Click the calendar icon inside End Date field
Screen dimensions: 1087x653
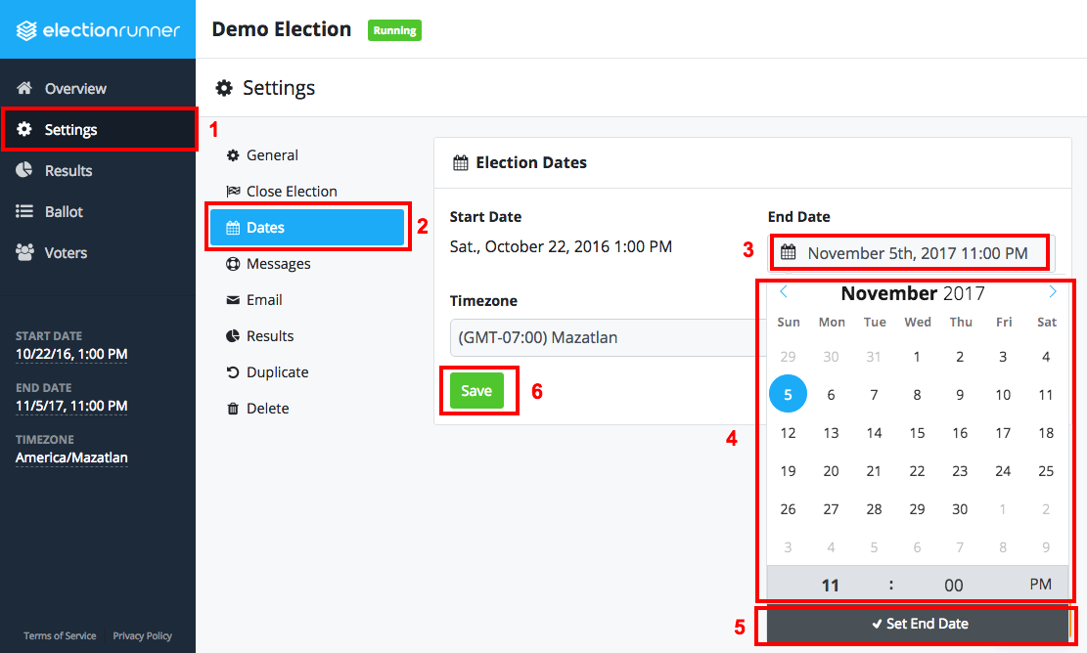coord(789,252)
